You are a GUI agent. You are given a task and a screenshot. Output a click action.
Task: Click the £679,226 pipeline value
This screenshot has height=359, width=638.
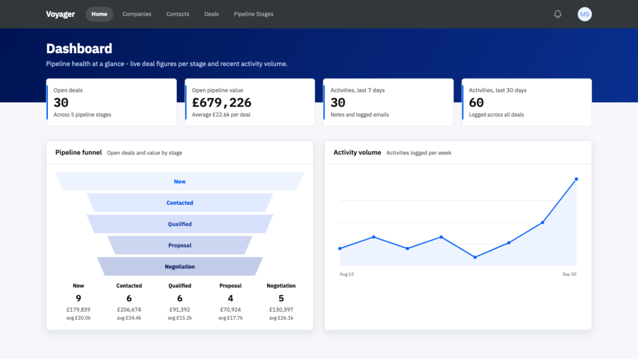222,103
